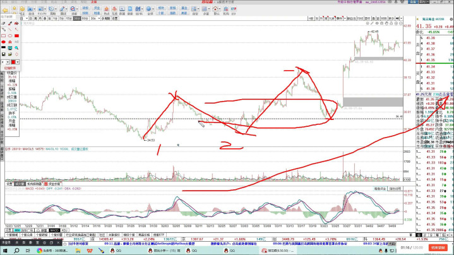Click the 默认 house toolbar icon

(x=215, y=9)
